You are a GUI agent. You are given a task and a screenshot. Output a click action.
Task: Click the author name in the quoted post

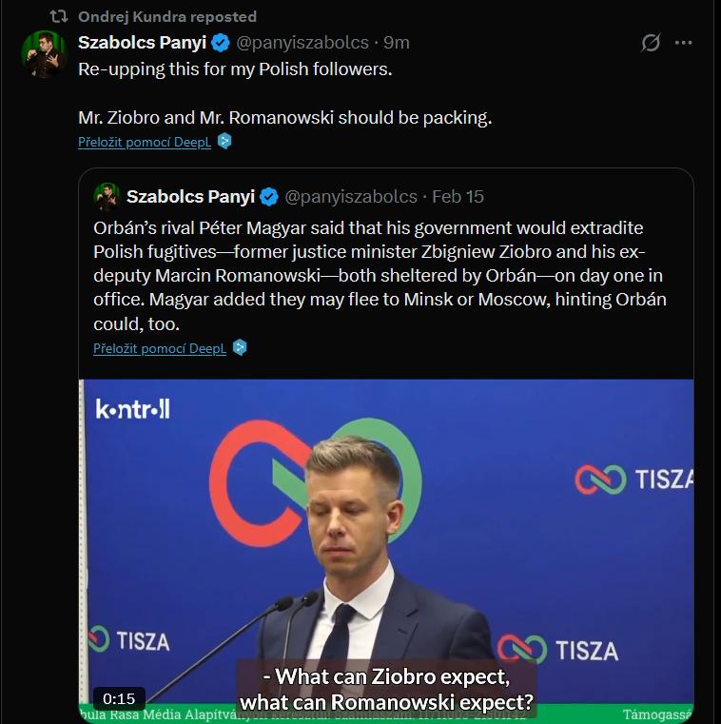click(190, 197)
